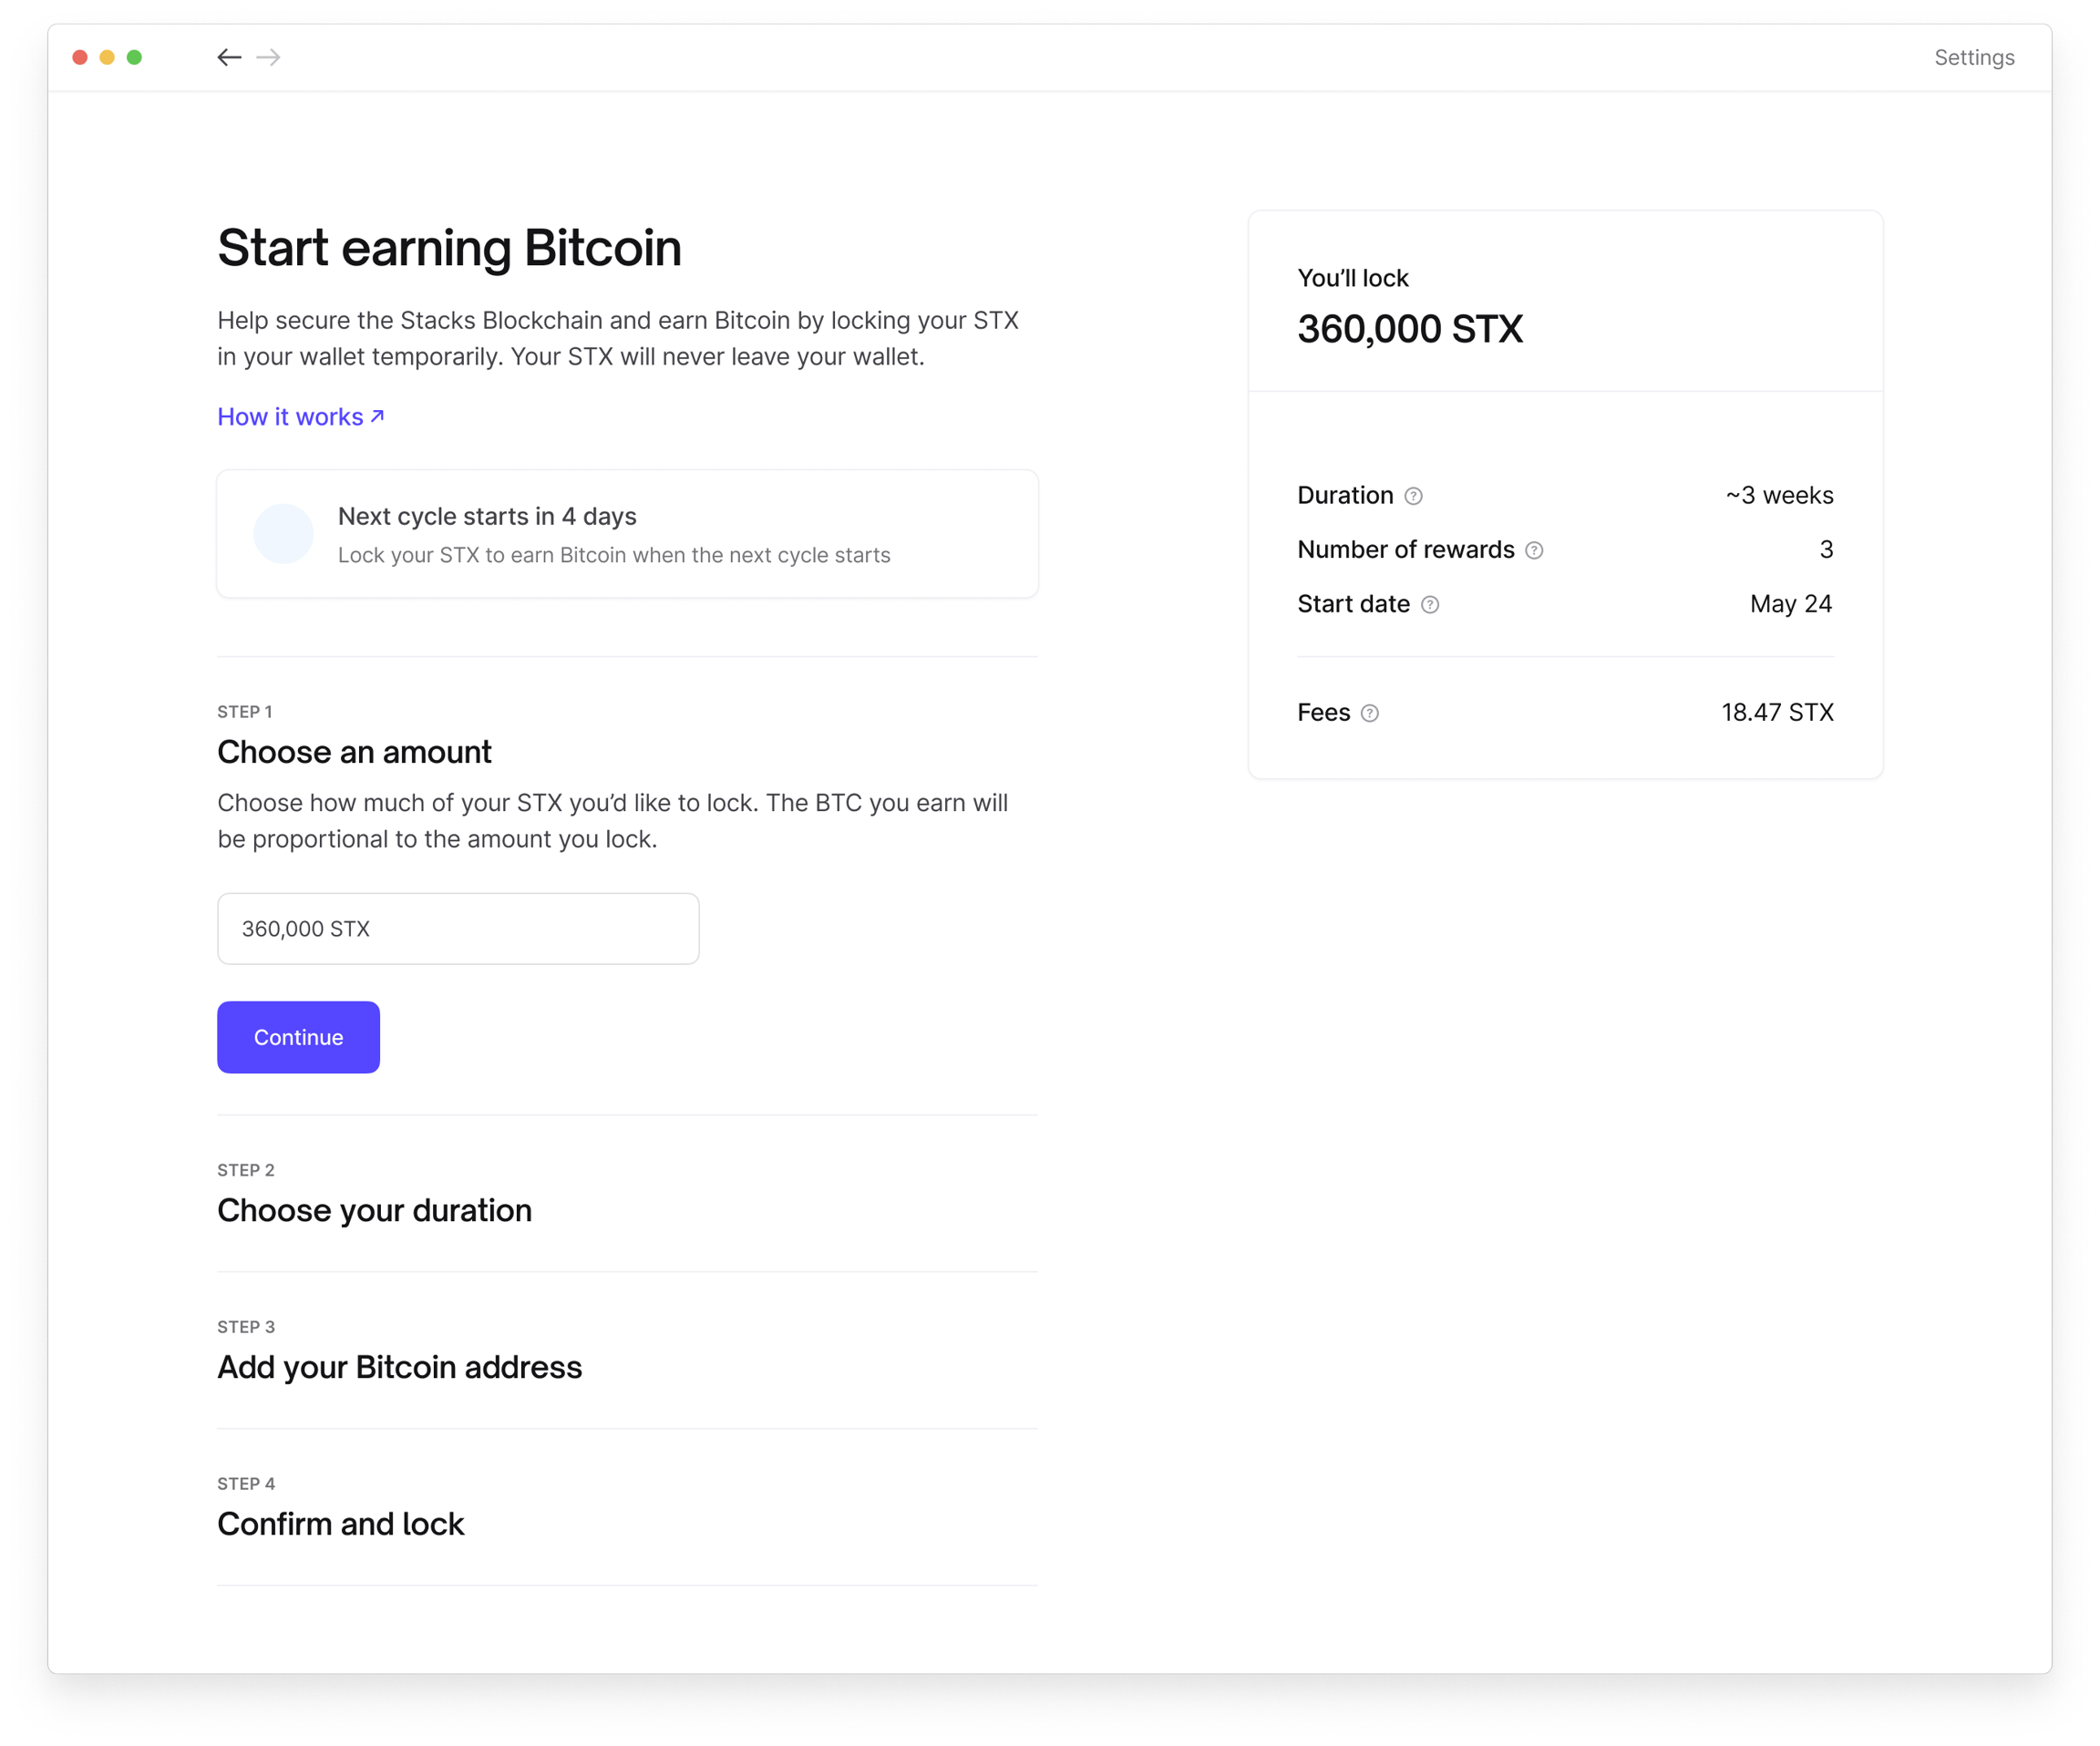Click the Duration help question icon
Image resolution: width=2100 pixels, height=1746 pixels.
1413,496
